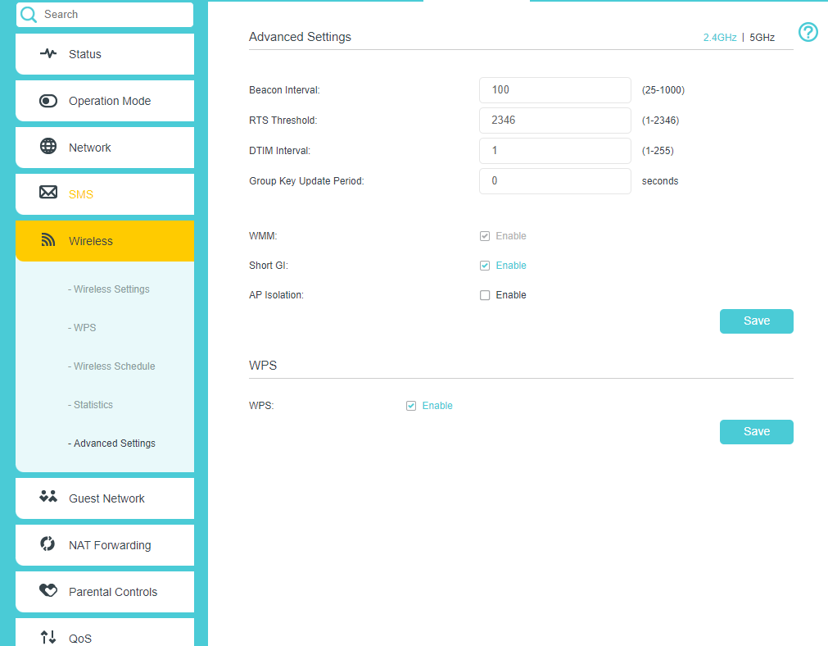Open the Operation Mode menu
The image size is (828, 646).
105,101
